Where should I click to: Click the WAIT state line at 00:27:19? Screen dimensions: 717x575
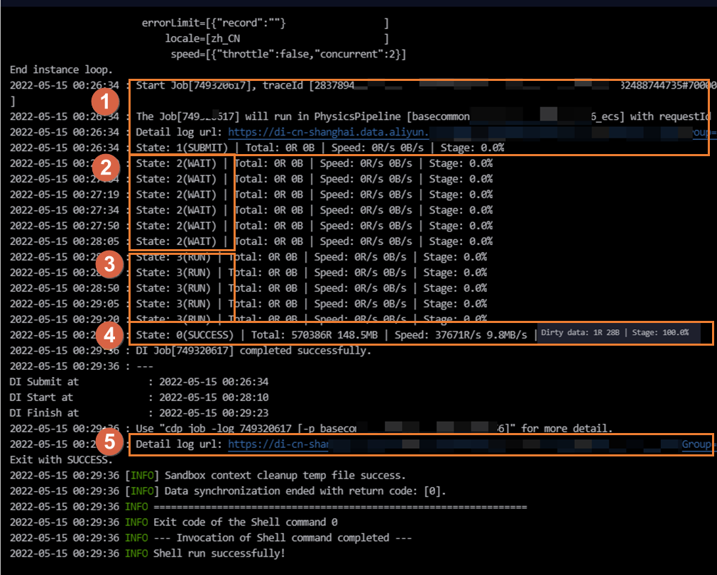click(x=251, y=195)
